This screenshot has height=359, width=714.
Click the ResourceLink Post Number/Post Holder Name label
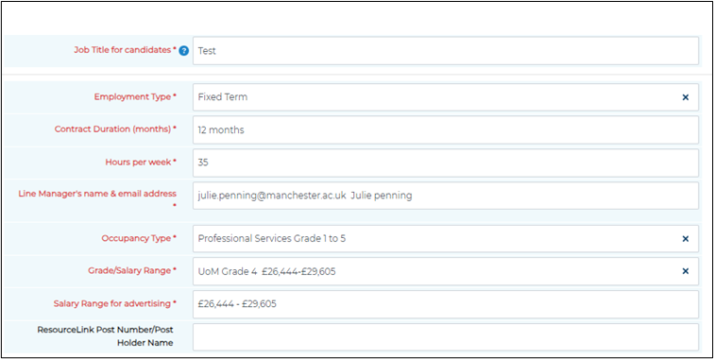click(106, 335)
